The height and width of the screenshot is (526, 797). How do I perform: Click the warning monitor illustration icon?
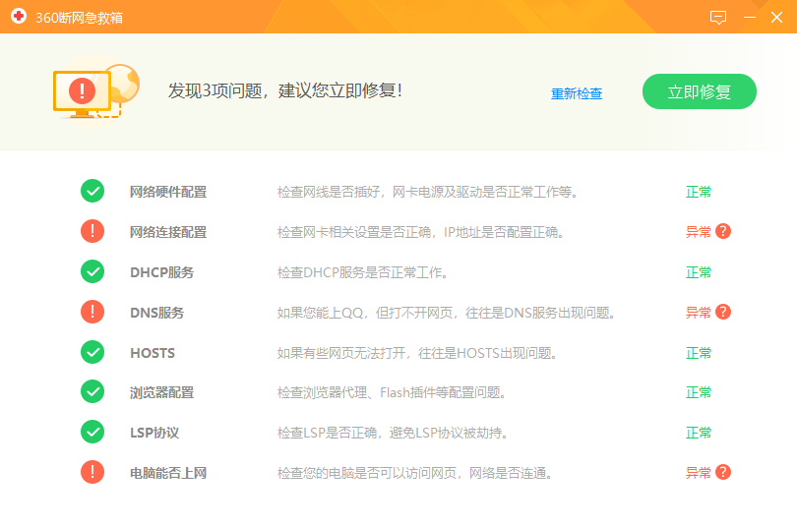(96, 91)
